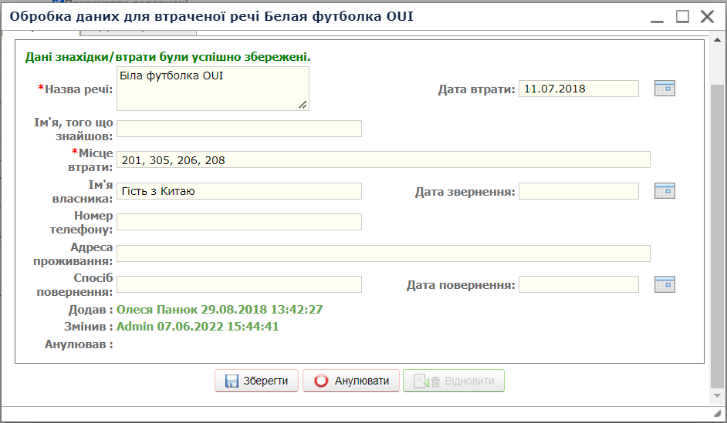The height and width of the screenshot is (423, 727).
Task: Close the lost item dialog
Action: pyautogui.click(x=707, y=16)
